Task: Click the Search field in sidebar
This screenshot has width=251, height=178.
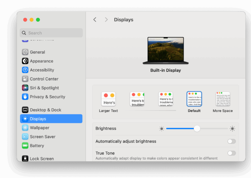Action: (51, 33)
